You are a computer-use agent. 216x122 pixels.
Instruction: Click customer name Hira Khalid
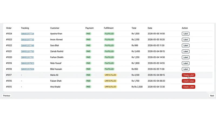pos(55,87)
